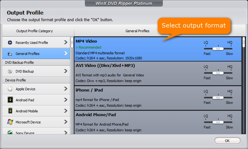Click the Android Mobile category label
This screenshot has height=149, width=248.
tap(27, 111)
